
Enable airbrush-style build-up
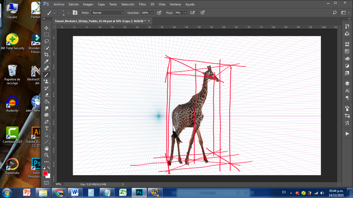point(193,13)
